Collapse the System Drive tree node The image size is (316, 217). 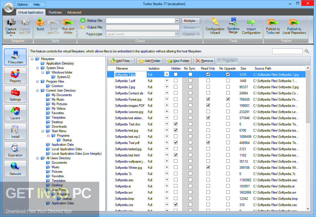(38, 68)
